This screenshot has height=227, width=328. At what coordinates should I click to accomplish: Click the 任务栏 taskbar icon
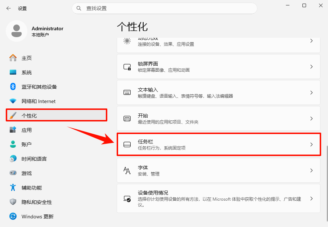127,144
